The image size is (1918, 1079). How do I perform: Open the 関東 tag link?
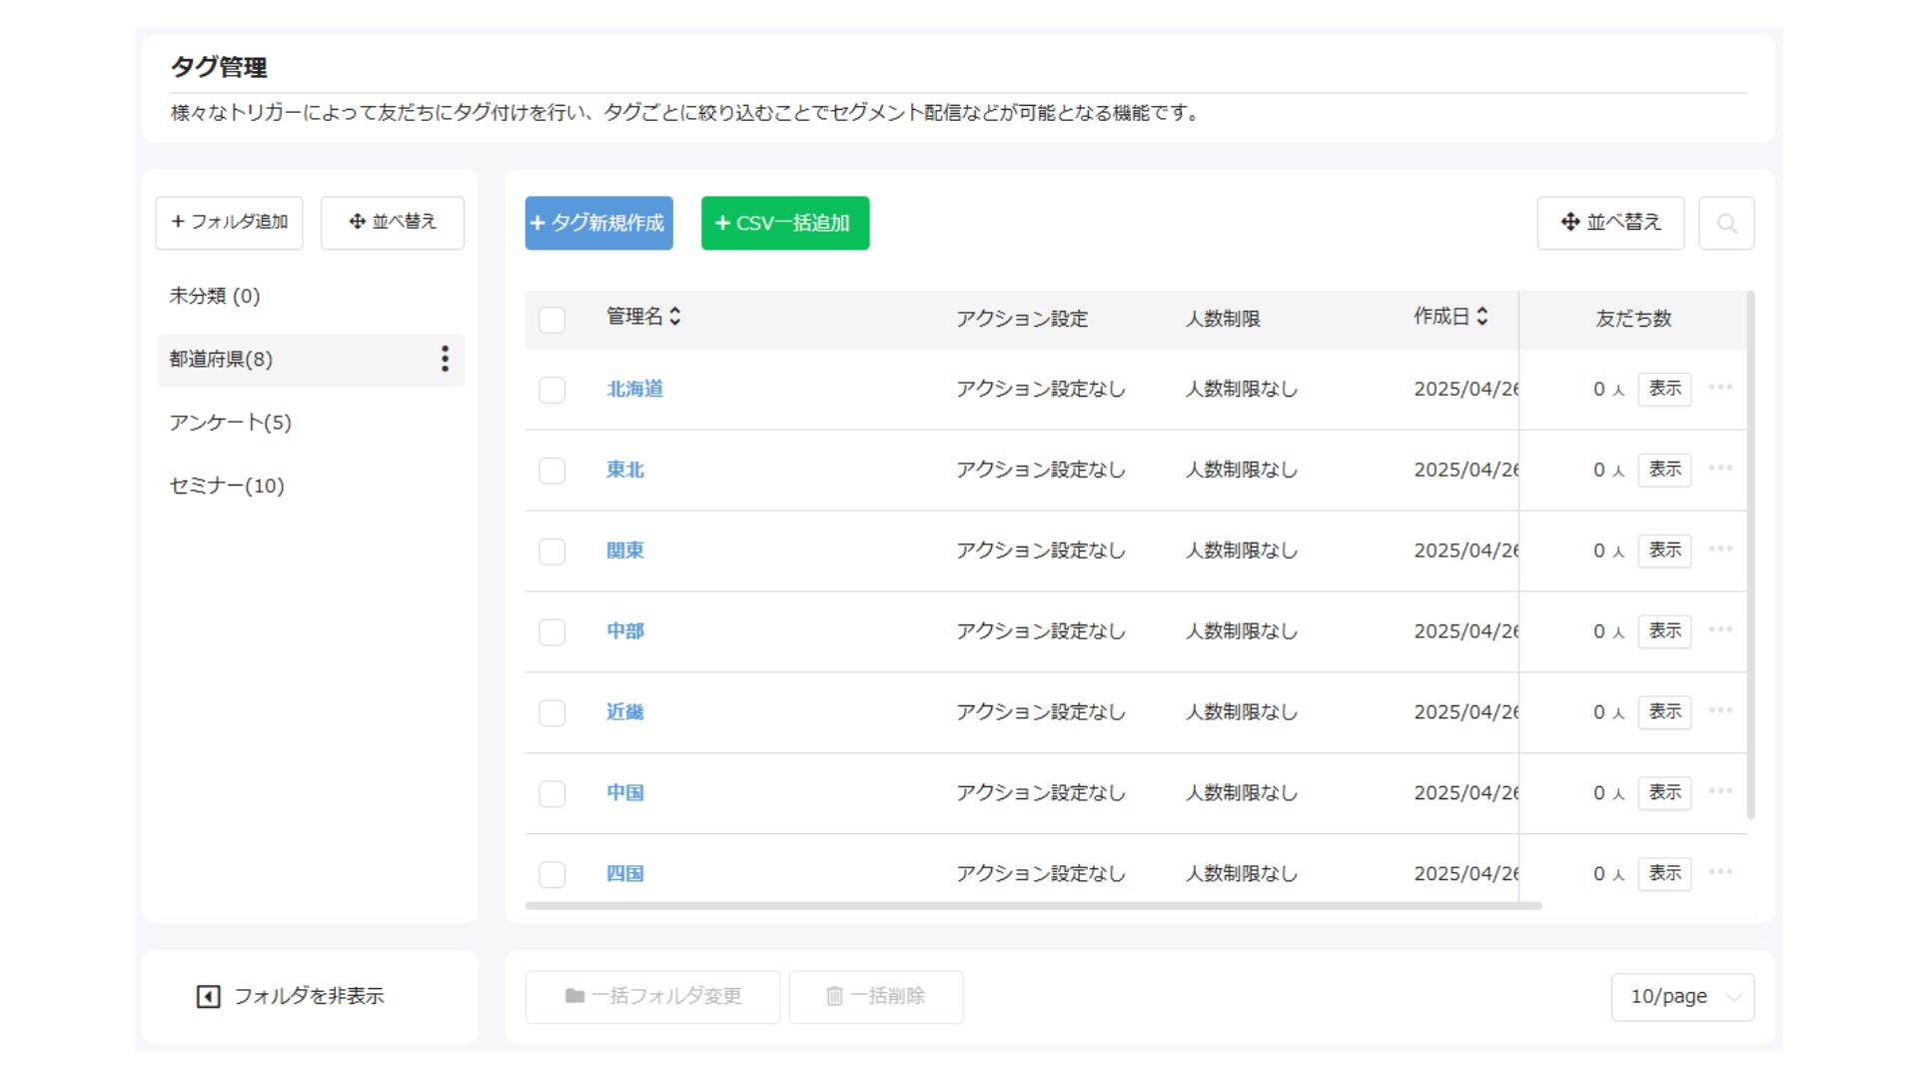pos(625,550)
